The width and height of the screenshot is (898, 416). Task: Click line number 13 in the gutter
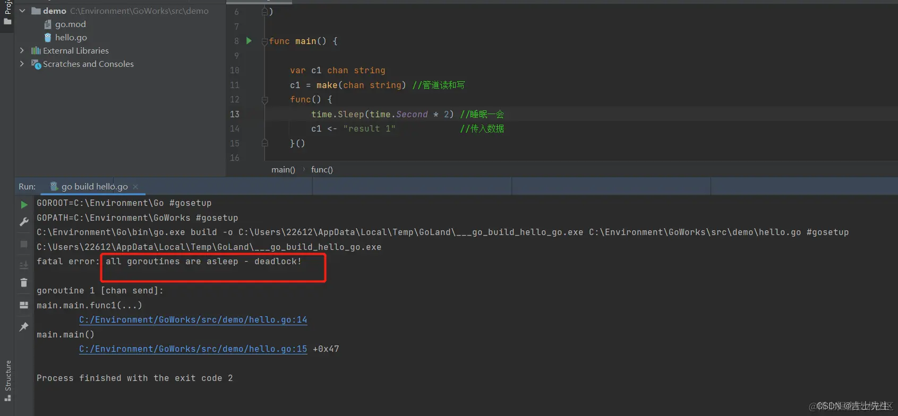235,114
